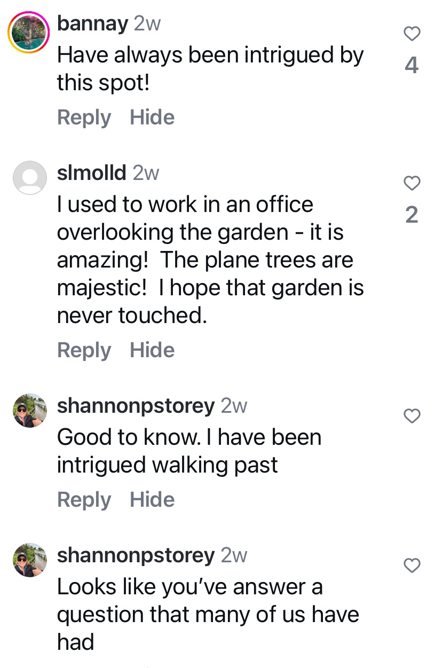The image size is (442, 668).
Task: Heart shannonpstorey's 'Good to know' comment
Action: pyautogui.click(x=412, y=415)
